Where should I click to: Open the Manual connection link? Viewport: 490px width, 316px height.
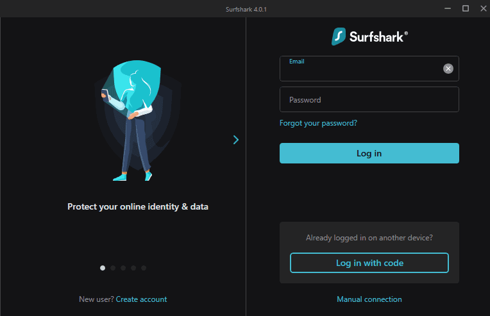pos(369,299)
